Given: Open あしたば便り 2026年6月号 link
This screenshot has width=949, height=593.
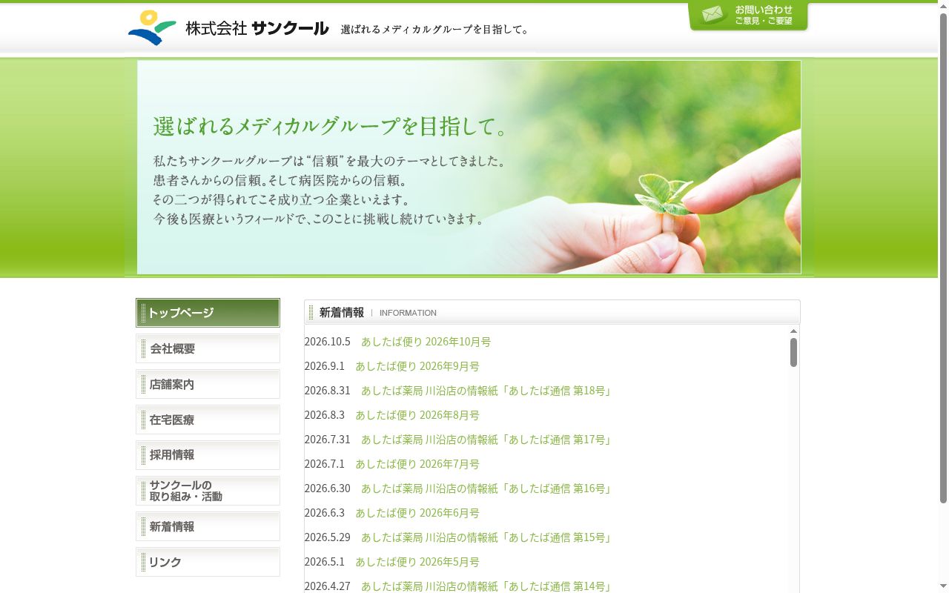Looking at the screenshot, I should pyautogui.click(x=417, y=513).
